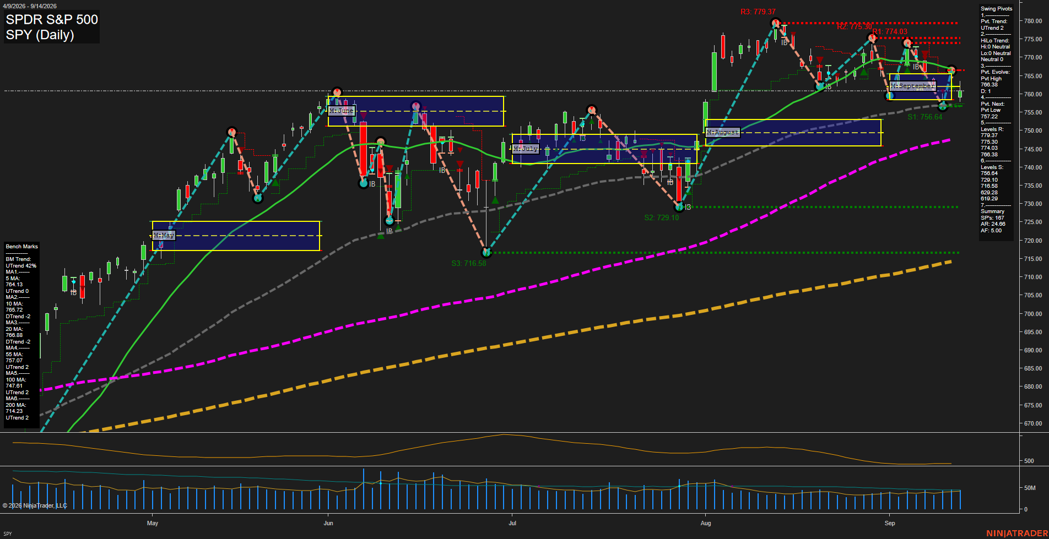Click the Sep label on the time axis
This screenshot has height=539, width=1049.
[x=890, y=523]
